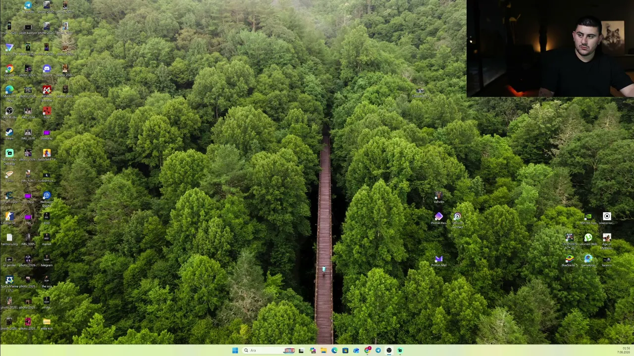Image resolution: width=634 pixels, height=356 pixels.
Task: Open the Proton Pass shortcut
Action: 438,219
